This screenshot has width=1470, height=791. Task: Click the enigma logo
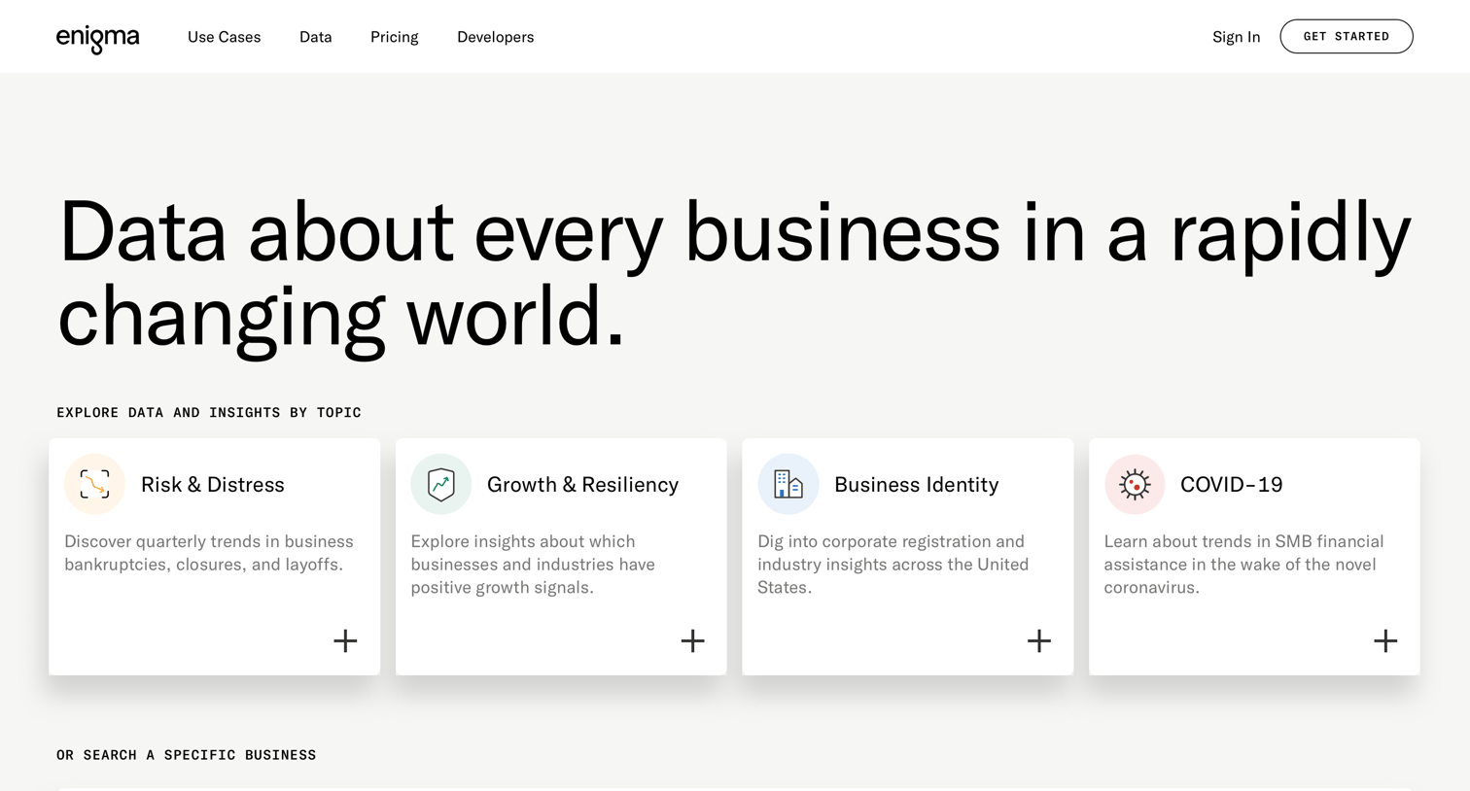pyautogui.click(x=97, y=38)
